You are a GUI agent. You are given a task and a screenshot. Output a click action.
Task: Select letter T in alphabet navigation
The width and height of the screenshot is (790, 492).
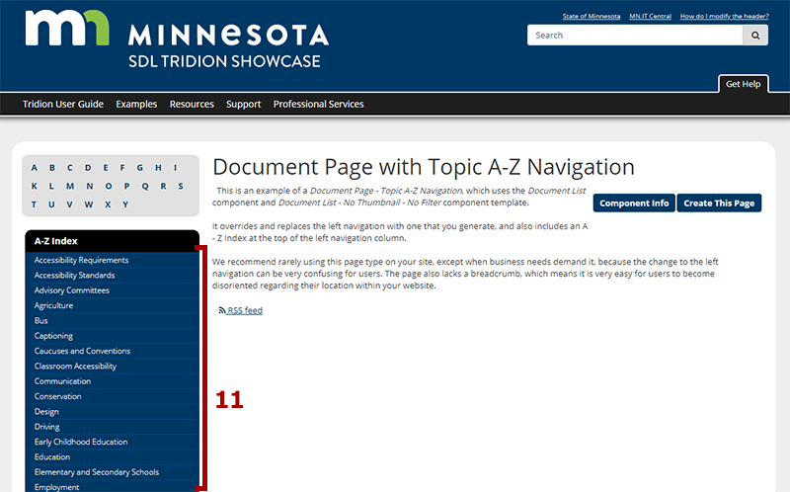click(36, 205)
